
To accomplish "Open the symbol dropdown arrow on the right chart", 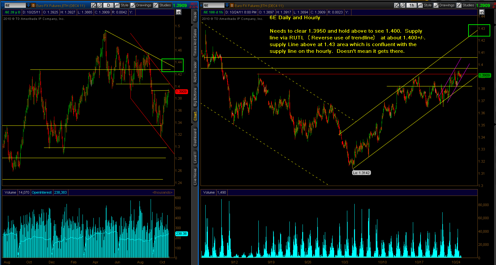I will click(x=227, y=5).
